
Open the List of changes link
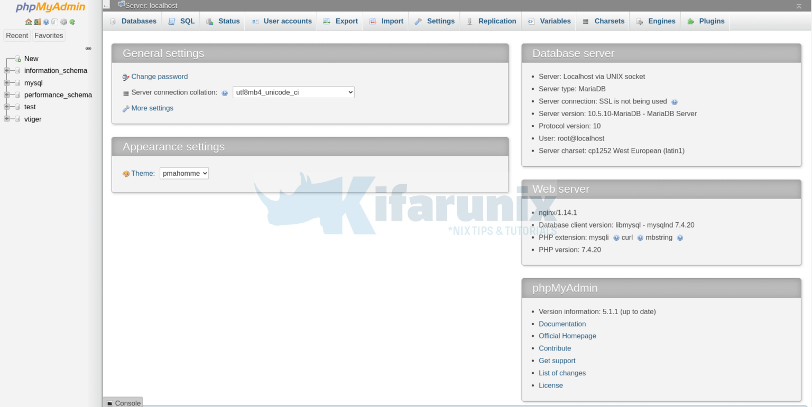pyautogui.click(x=562, y=373)
